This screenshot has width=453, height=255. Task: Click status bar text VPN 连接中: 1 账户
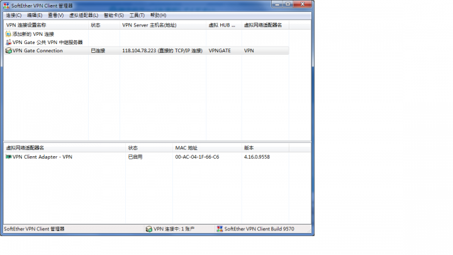(x=174, y=229)
